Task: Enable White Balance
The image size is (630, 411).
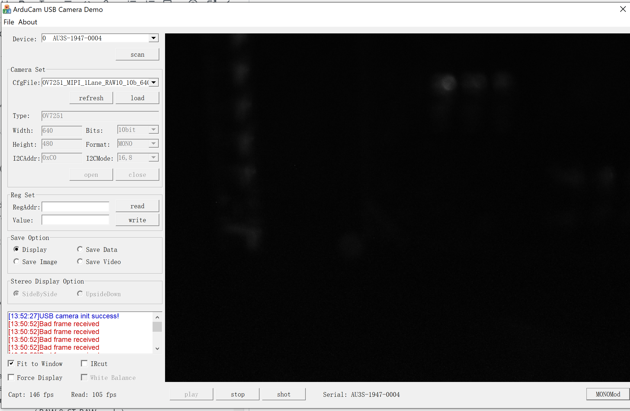Action: pos(84,377)
